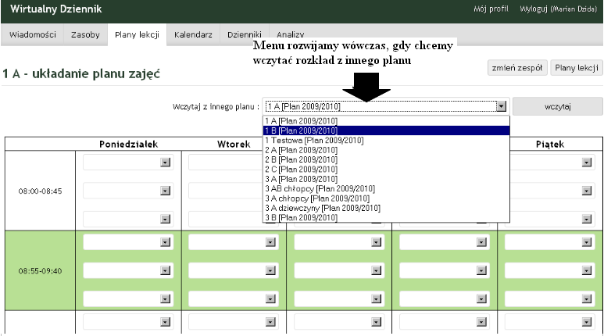
Task: Click the 08:00-08:45 time label
Action: pos(40,191)
